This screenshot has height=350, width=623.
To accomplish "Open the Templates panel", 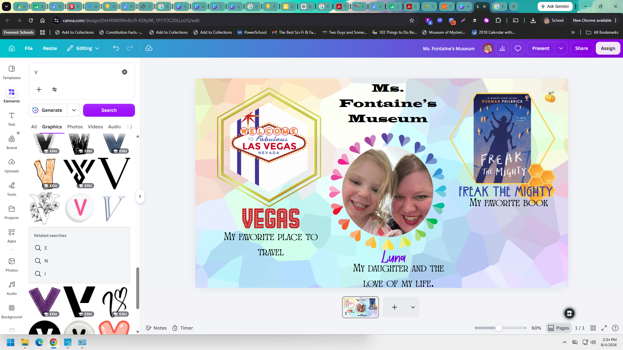I will 12,72.
